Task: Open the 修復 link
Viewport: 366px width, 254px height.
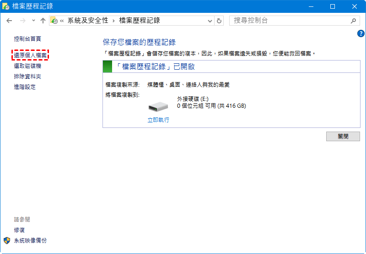Action: click(19, 230)
